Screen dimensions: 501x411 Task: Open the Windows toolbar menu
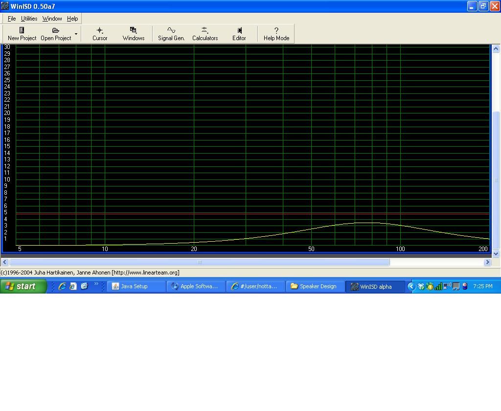point(133,34)
